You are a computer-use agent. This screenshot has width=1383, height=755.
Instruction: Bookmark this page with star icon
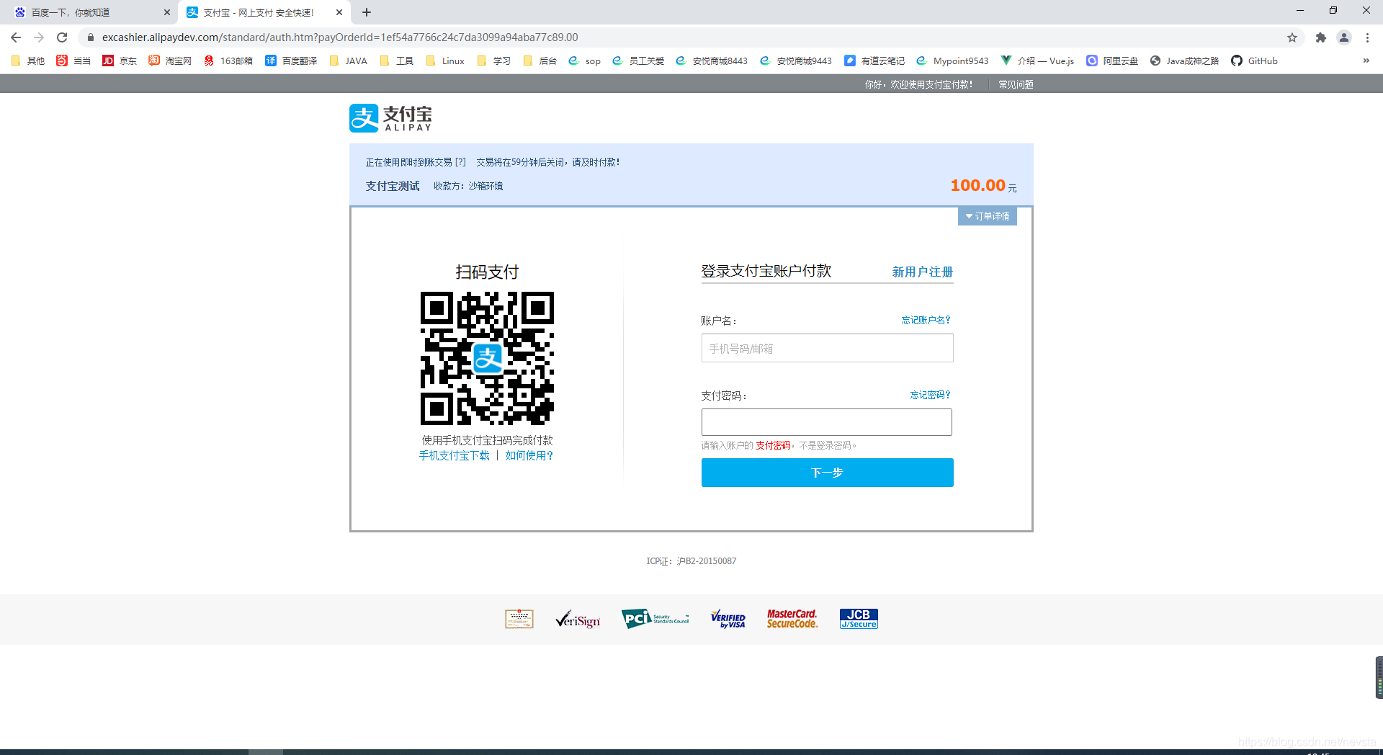[x=1292, y=37]
